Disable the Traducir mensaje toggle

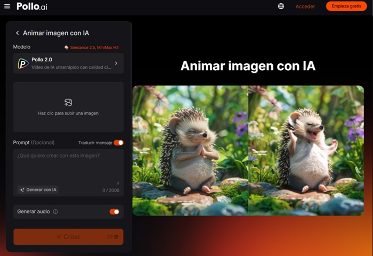coord(118,143)
